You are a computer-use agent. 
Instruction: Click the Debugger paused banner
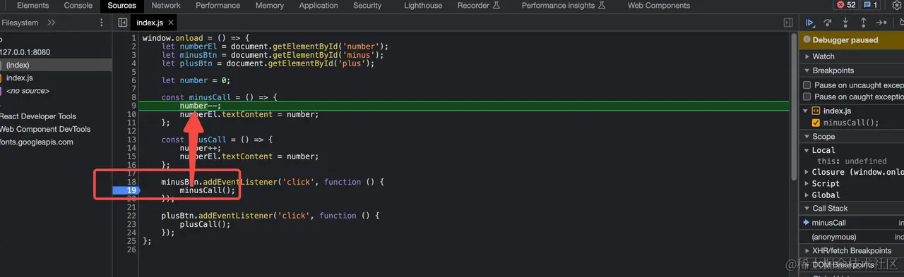coord(851,40)
